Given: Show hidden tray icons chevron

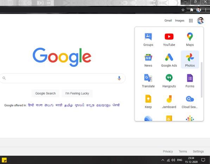Looking at the screenshot, I should (163, 160).
